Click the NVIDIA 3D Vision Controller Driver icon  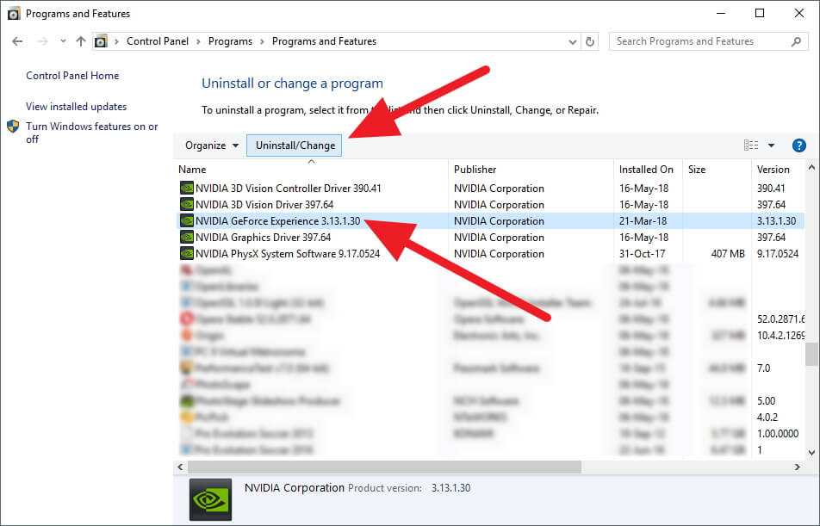(x=186, y=189)
